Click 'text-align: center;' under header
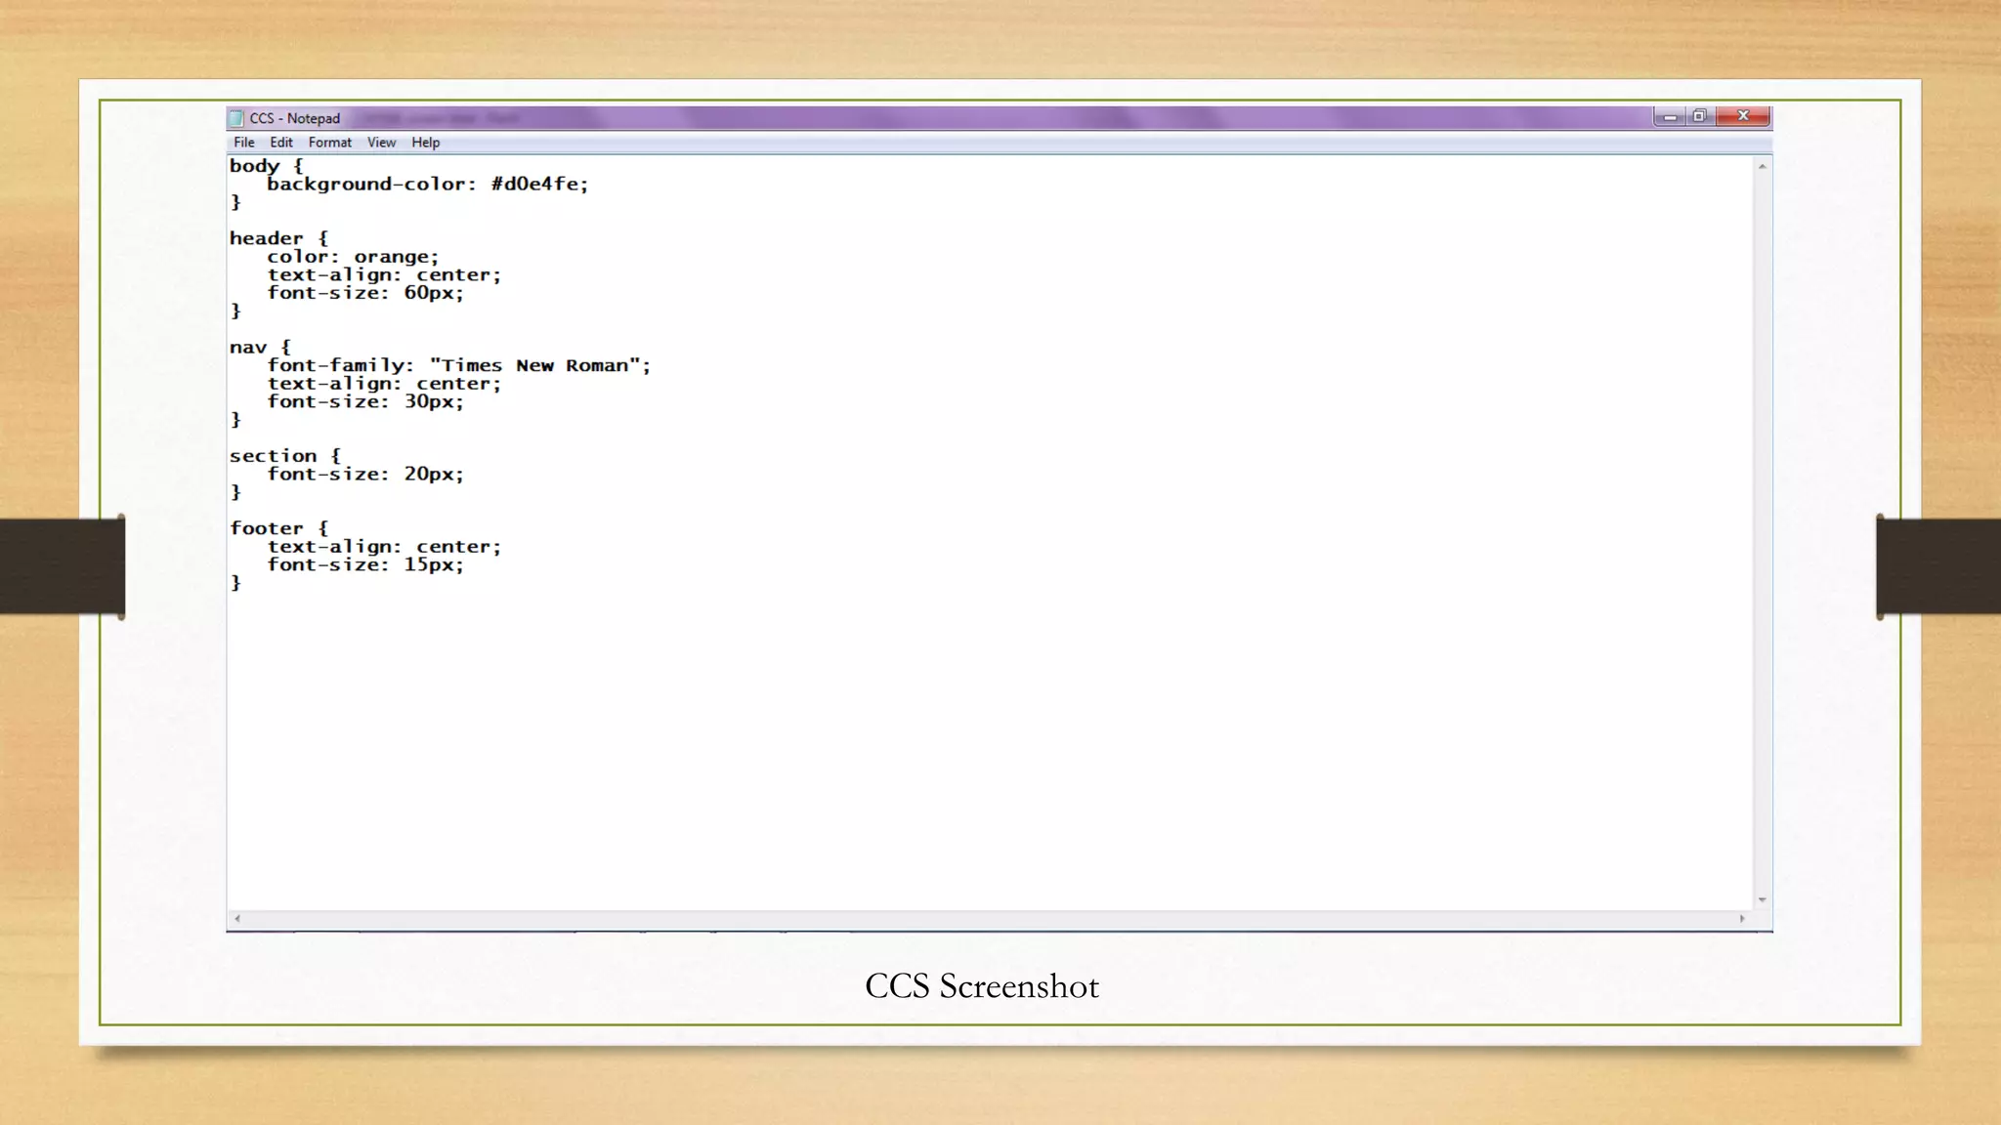Image resolution: width=2001 pixels, height=1125 pixels. [384, 275]
